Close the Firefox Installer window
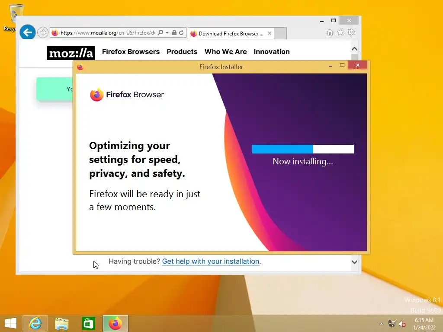Screen dimensions: 443x332 click(358, 65)
